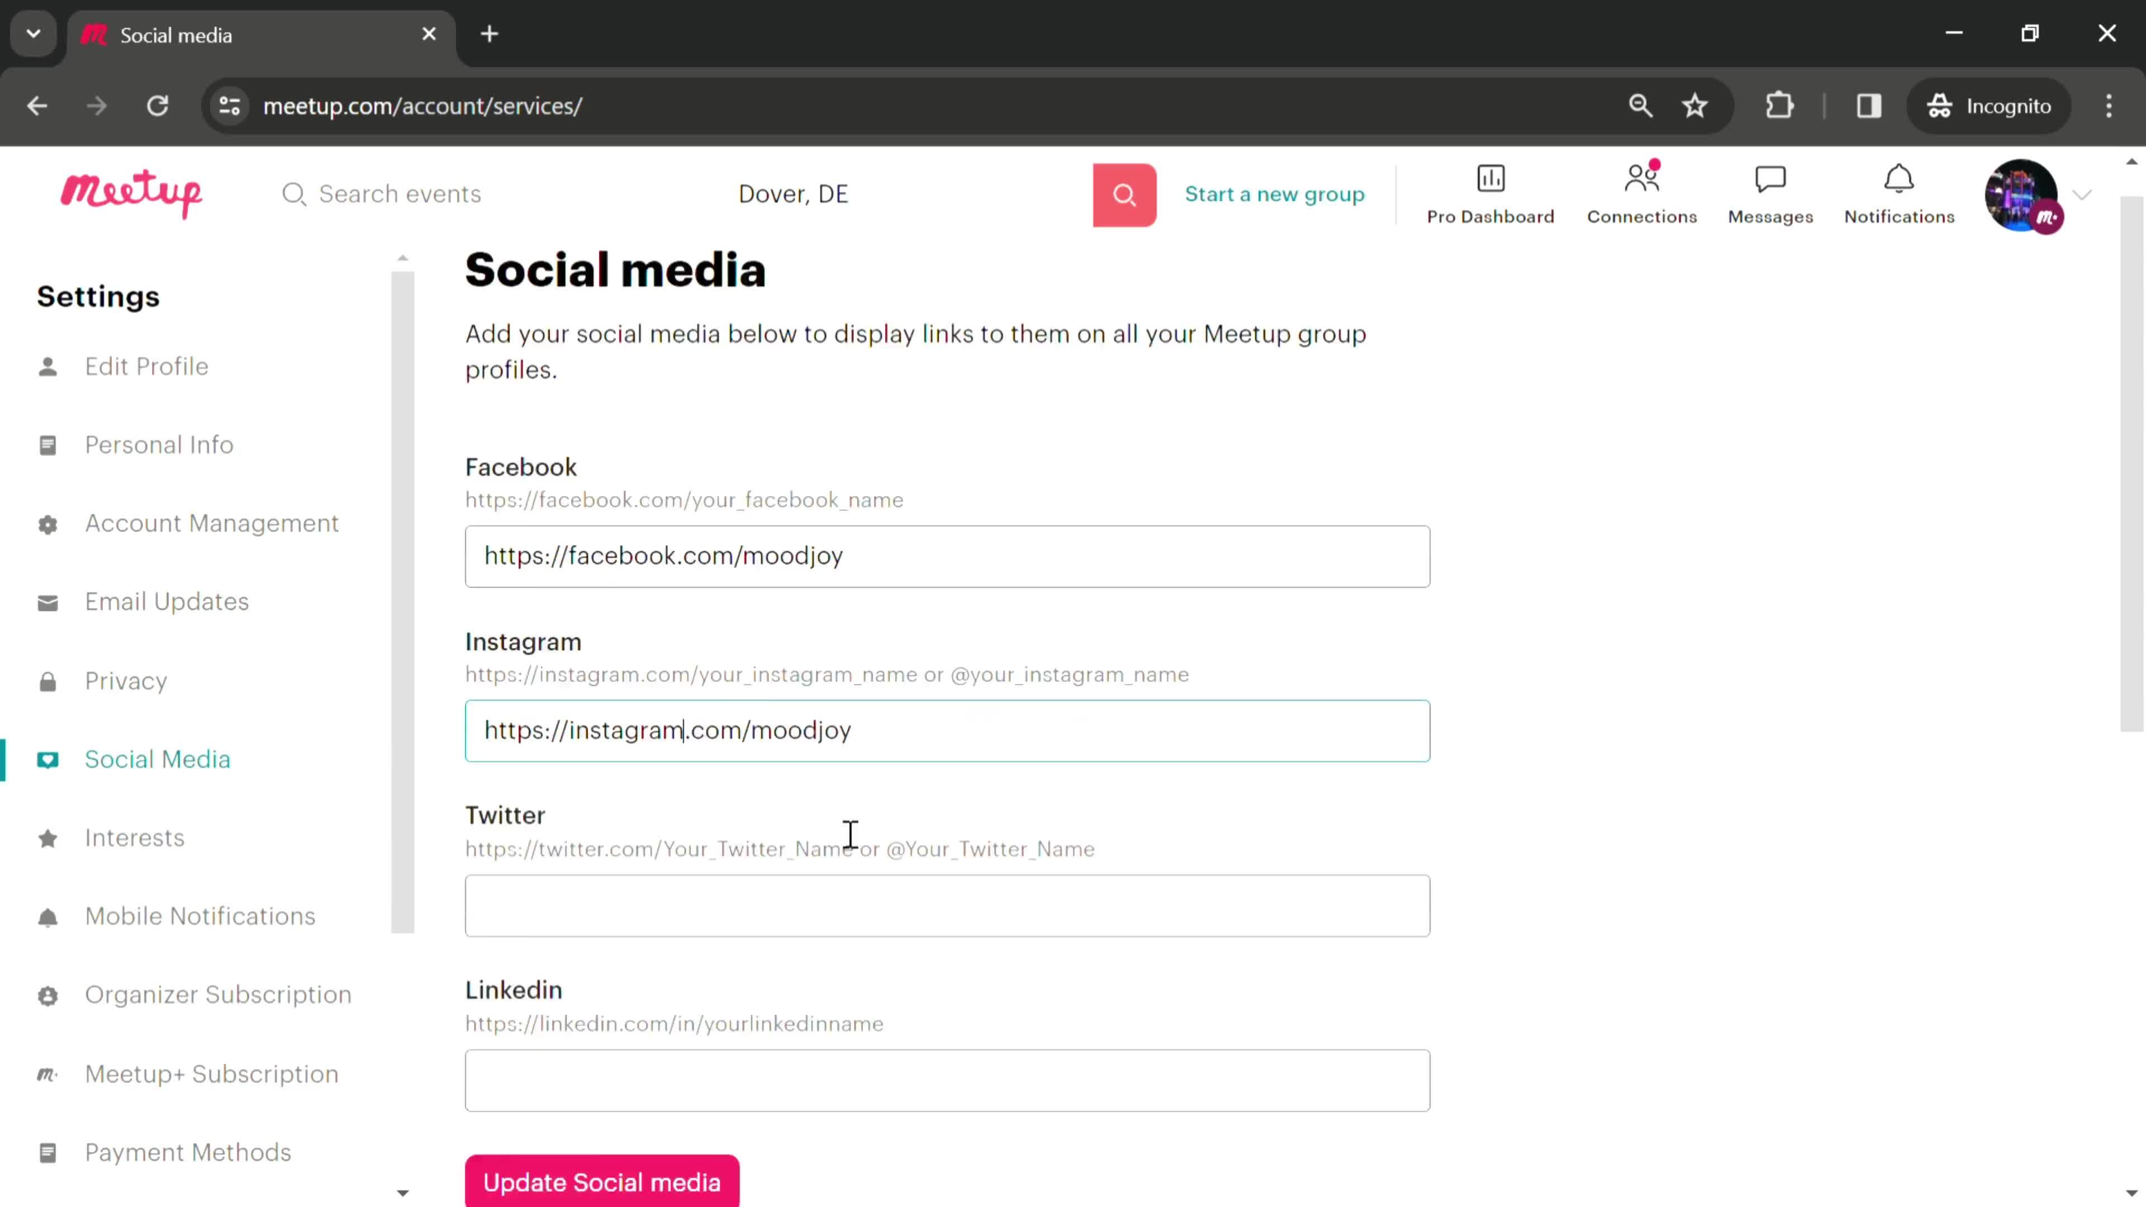This screenshot has width=2146, height=1207.
Task: Click the Incognito indicator
Action: click(1988, 106)
